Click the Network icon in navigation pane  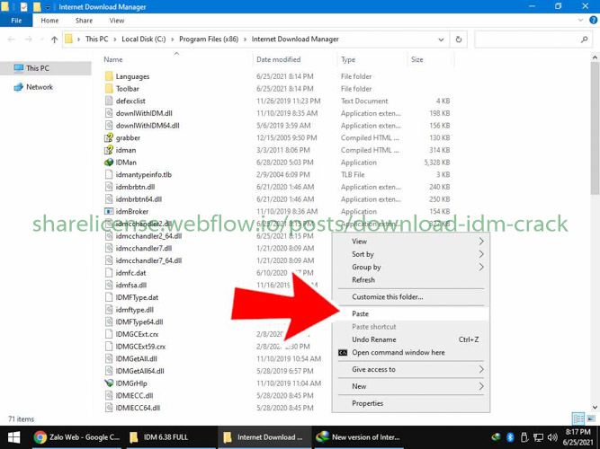pos(18,87)
